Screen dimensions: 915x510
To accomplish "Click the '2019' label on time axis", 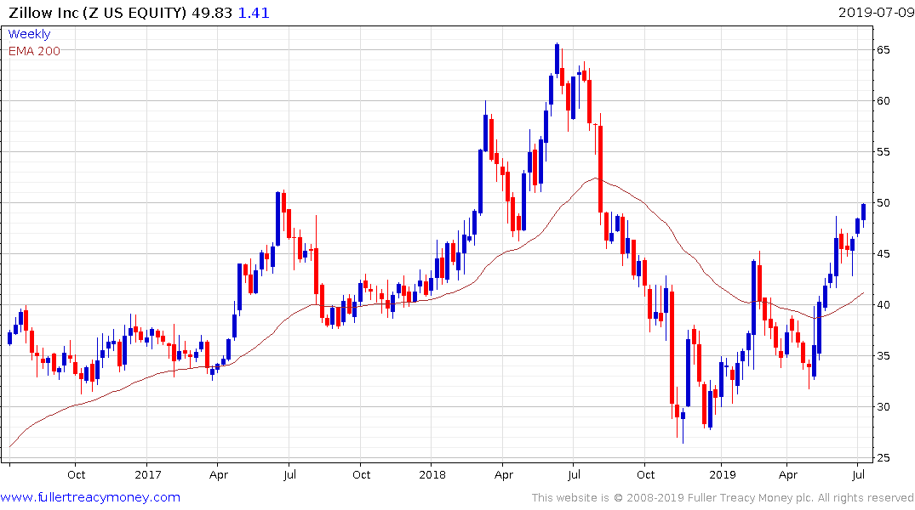I will point(723,475).
